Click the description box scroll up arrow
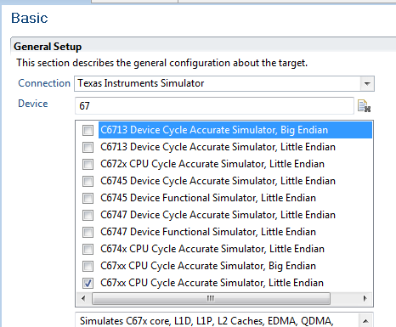This screenshot has height=327, width=396. (365, 321)
